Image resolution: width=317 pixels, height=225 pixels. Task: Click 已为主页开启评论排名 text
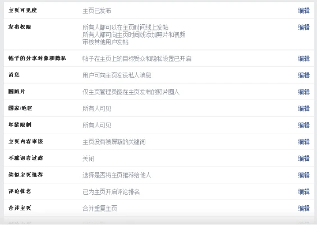point(111,192)
